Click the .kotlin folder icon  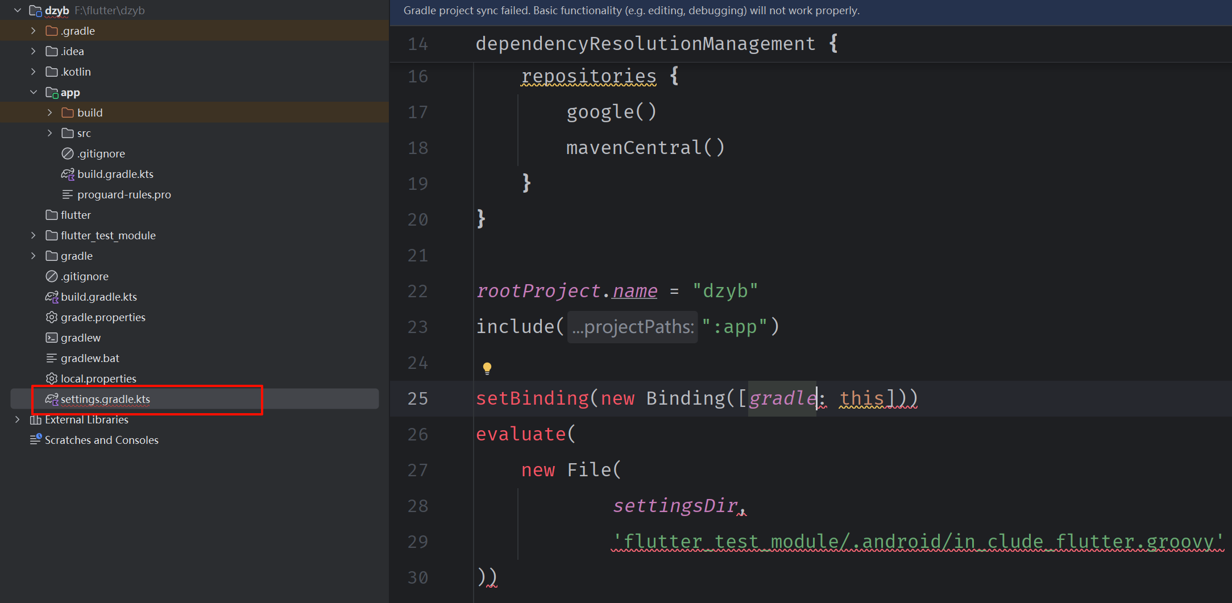[x=52, y=72]
